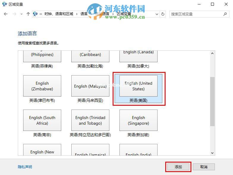Select English (Singapore) tile
This screenshot has width=233, height=175.
pyautogui.click(x=138, y=120)
